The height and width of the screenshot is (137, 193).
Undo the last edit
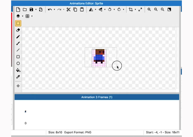[x=50, y=9]
